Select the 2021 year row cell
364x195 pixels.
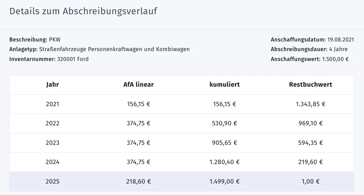[52, 104]
